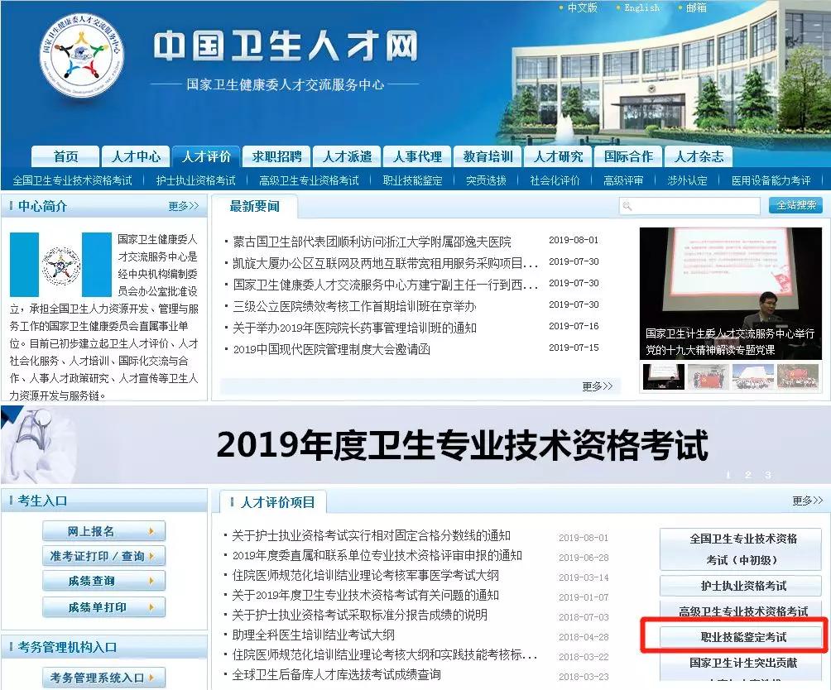This screenshot has height=690, width=831.
Task: Switch to English version
Action: [641, 8]
